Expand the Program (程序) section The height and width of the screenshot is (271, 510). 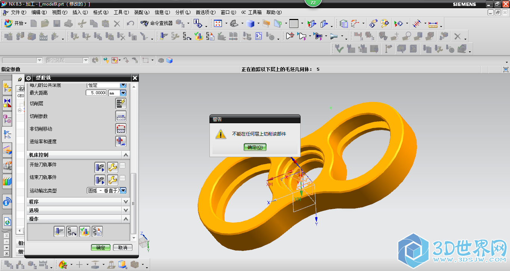click(126, 201)
